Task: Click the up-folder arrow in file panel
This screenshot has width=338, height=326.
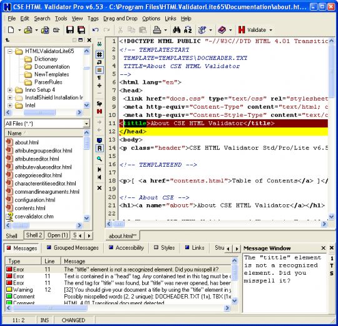Action: (8, 40)
